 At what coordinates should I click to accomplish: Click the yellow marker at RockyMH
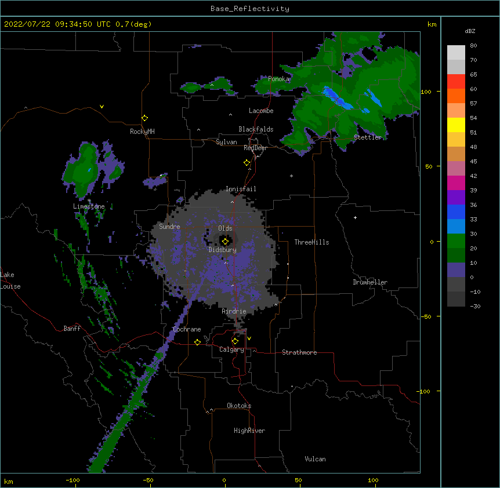tap(144, 118)
